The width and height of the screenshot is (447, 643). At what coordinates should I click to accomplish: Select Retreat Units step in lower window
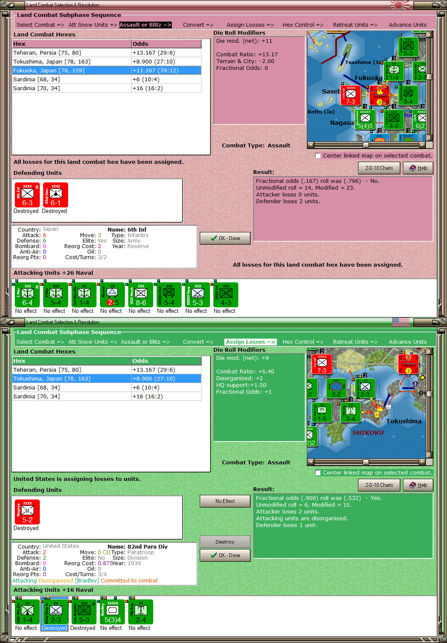coord(355,342)
